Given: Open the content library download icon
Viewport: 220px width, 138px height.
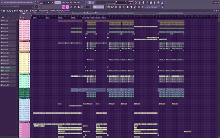Looking at the screenshot, I should tap(162, 3).
